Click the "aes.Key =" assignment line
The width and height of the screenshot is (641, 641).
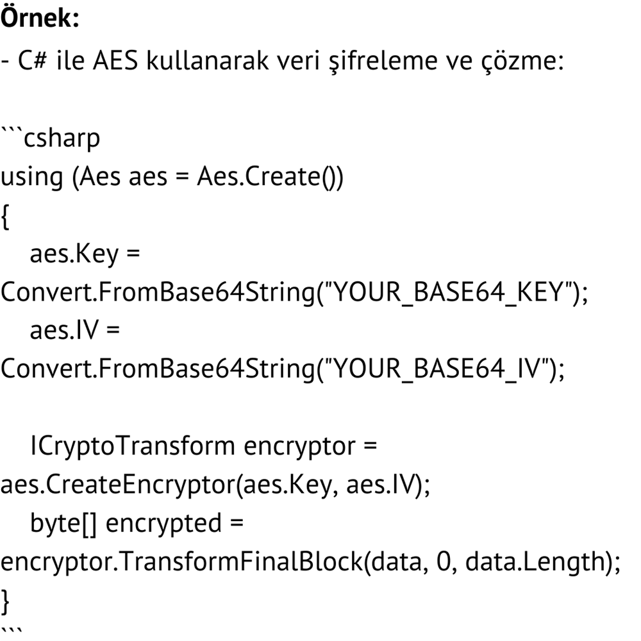pos(85,254)
